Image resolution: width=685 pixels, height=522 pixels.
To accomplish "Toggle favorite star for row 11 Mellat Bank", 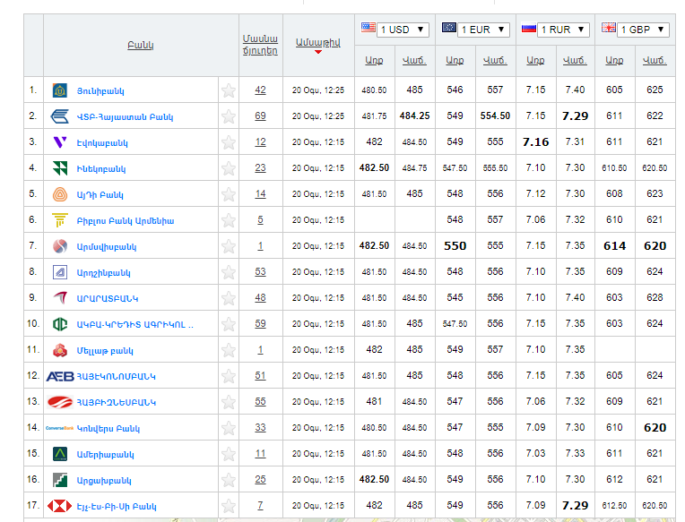I will pyautogui.click(x=229, y=350).
